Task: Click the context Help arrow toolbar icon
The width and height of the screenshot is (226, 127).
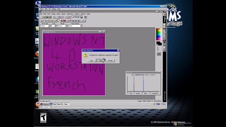Action: pos(85,17)
